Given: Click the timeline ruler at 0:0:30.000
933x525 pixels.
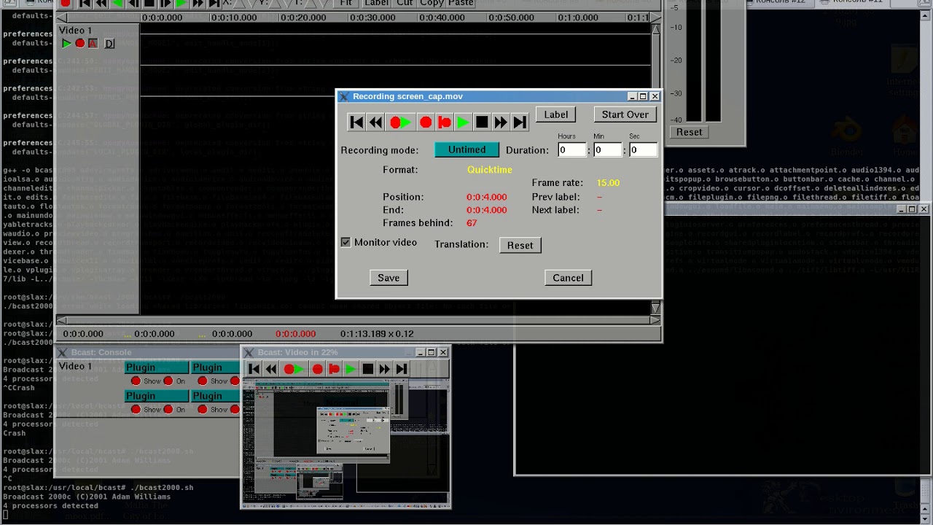Looking at the screenshot, I should pyautogui.click(x=372, y=17).
